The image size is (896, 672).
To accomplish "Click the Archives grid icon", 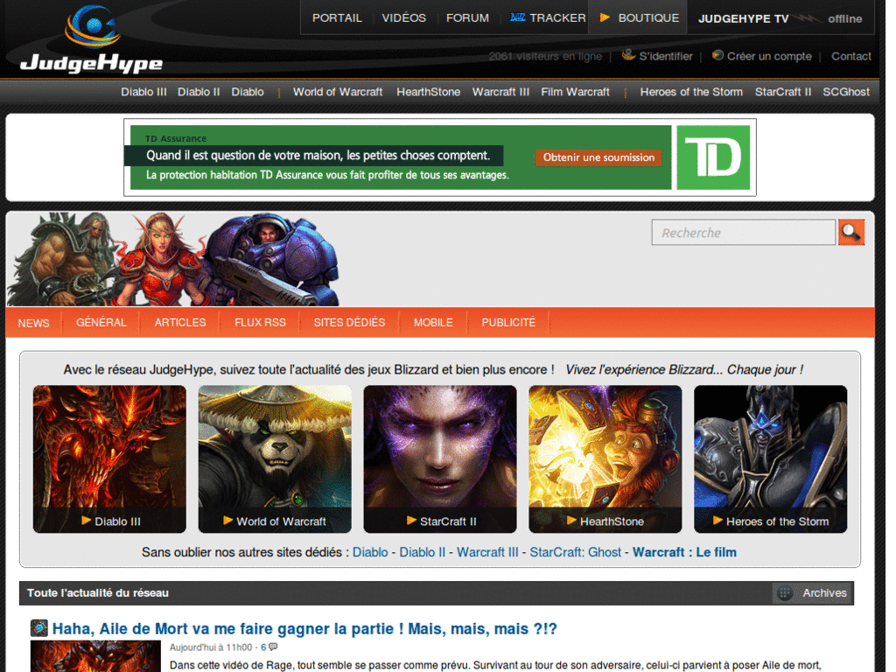I will coord(785,593).
